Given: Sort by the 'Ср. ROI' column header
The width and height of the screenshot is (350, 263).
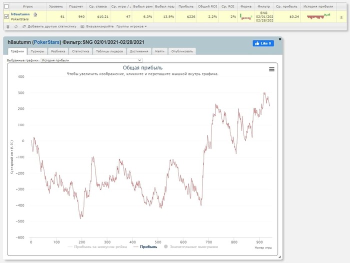Looking at the screenshot, I should click(228, 6).
